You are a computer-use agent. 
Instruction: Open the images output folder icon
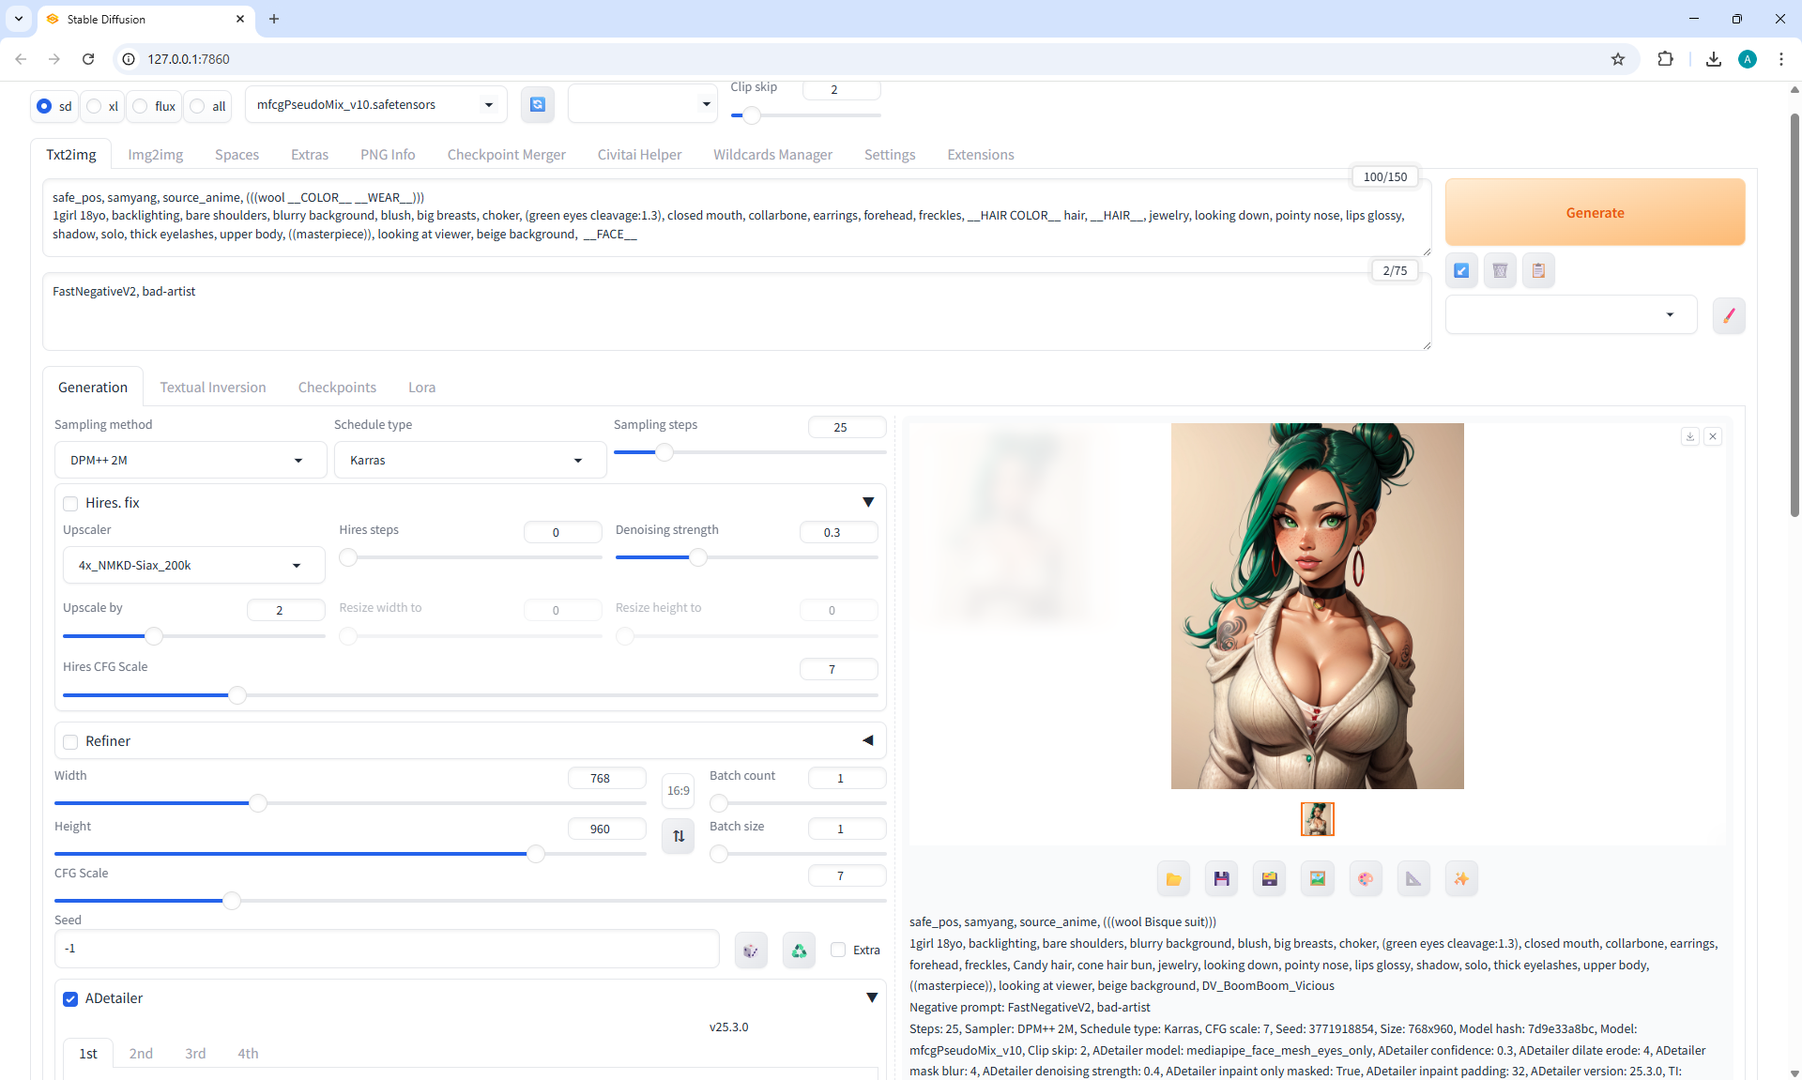[1173, 879]
